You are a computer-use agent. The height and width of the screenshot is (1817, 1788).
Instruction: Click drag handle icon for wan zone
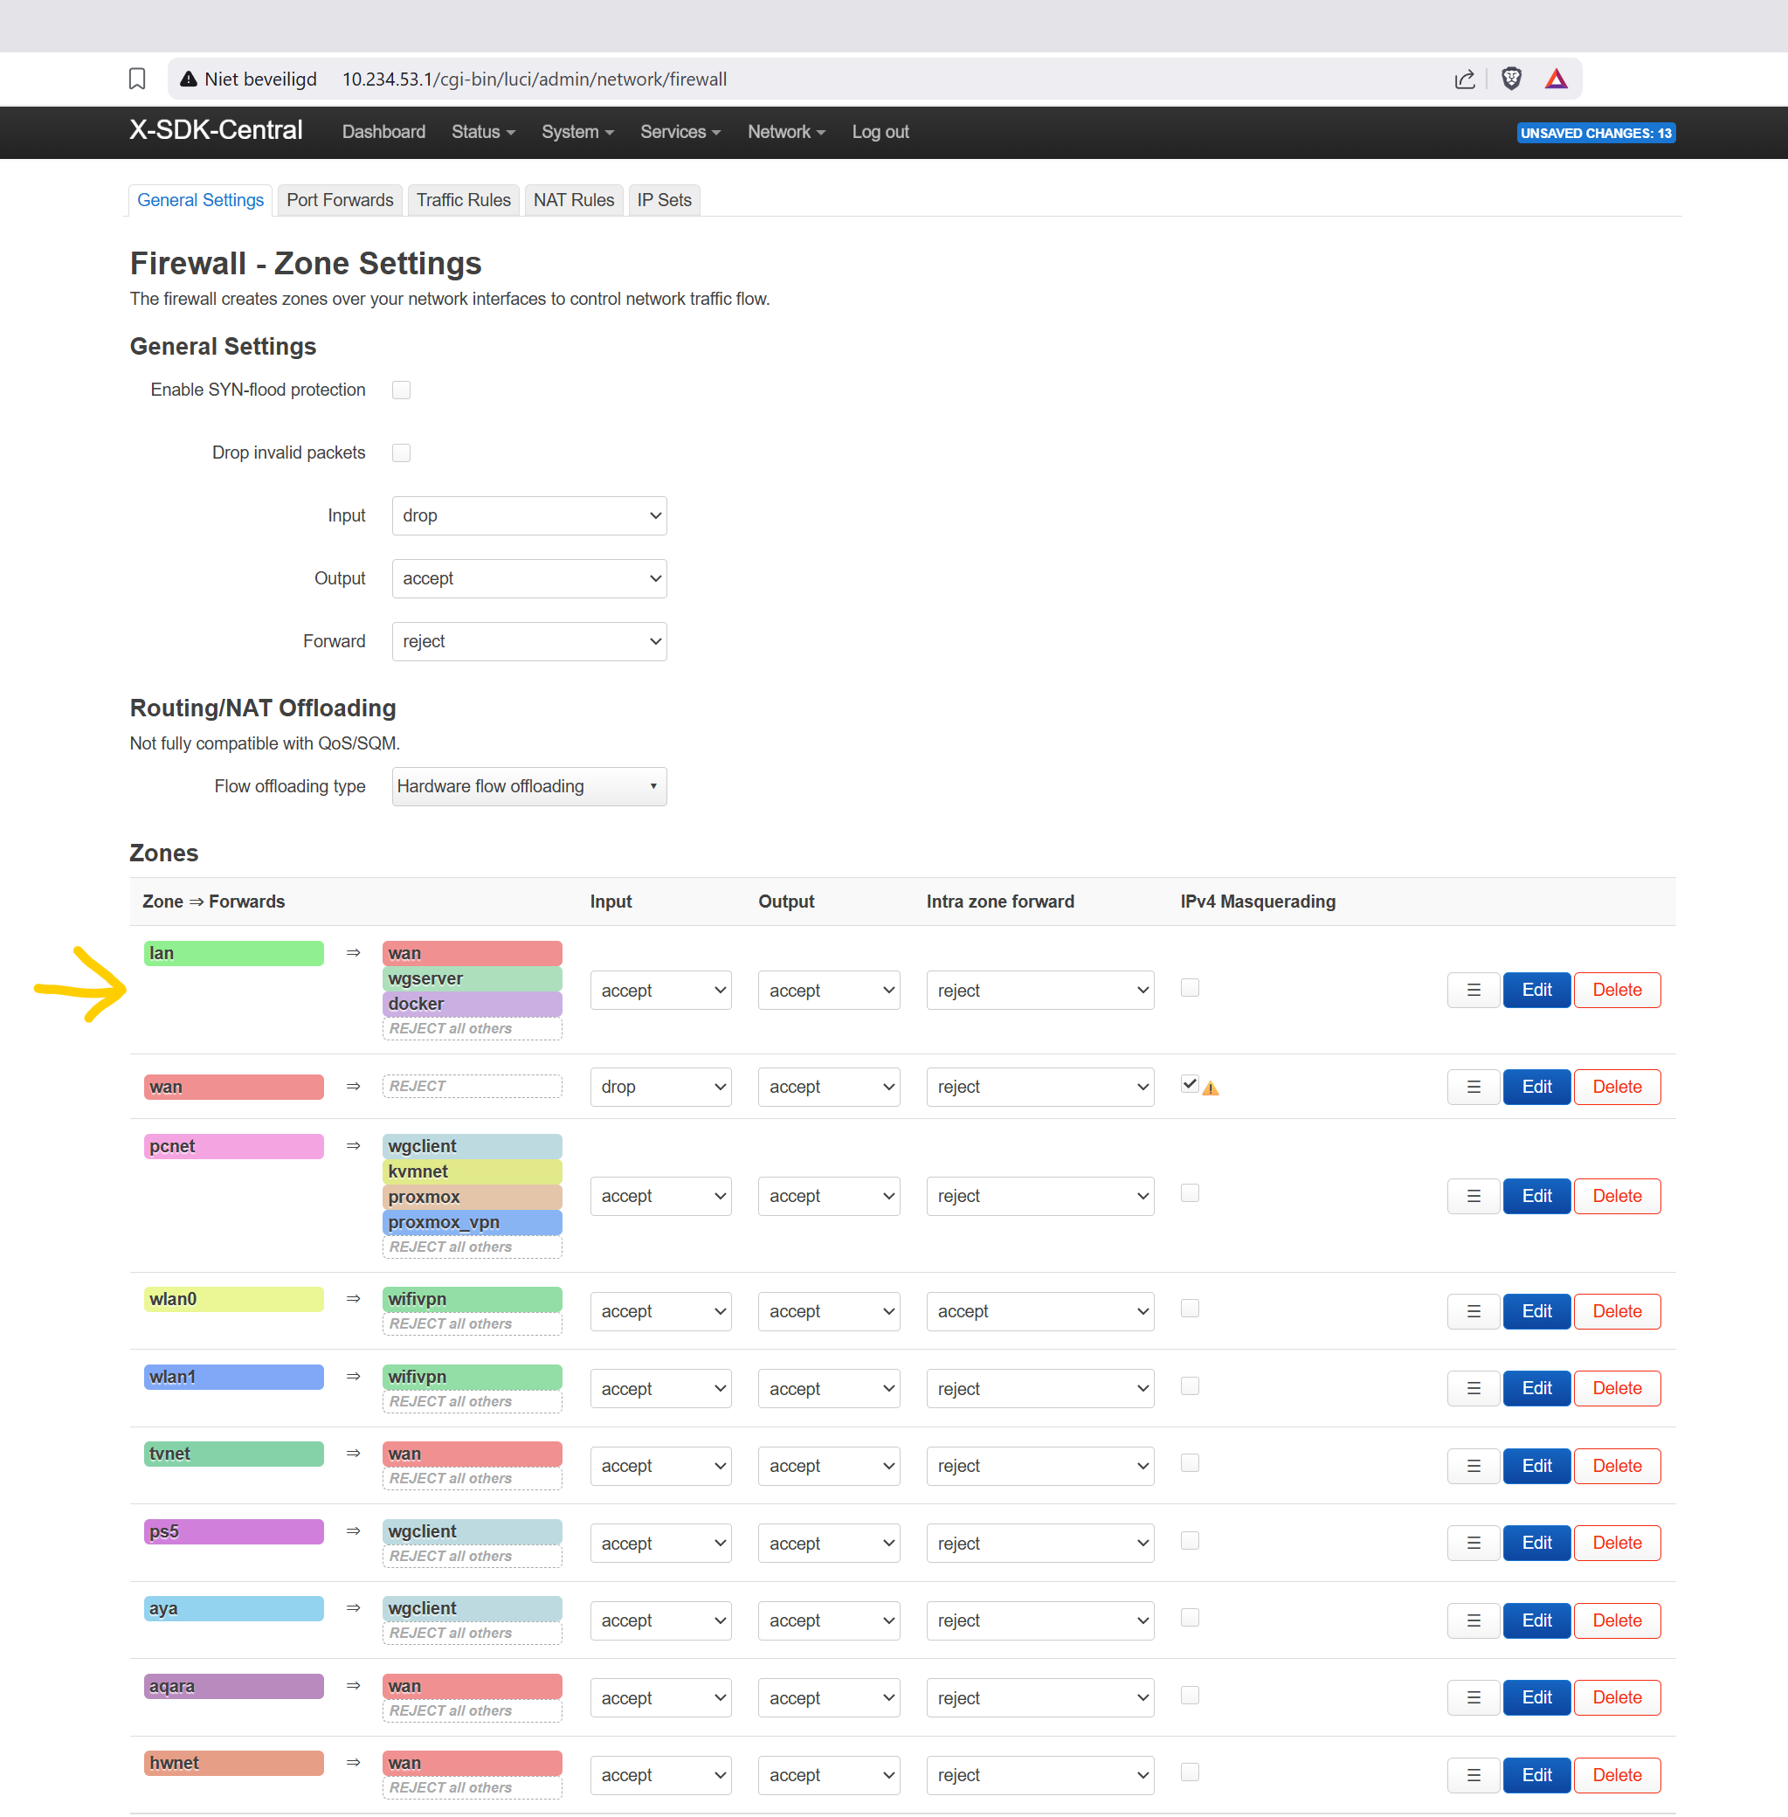(x=1473, y=1087)
